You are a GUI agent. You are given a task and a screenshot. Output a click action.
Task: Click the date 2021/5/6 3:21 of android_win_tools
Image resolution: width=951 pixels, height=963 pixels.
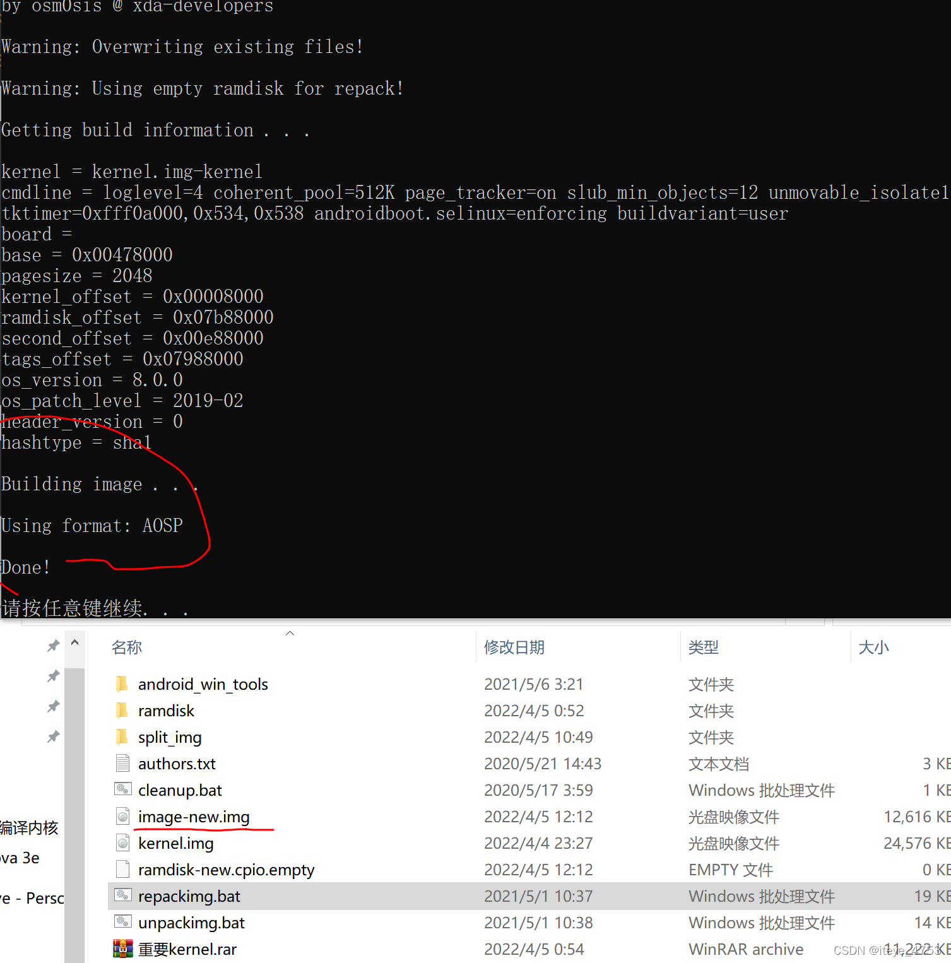coord(533,684)
